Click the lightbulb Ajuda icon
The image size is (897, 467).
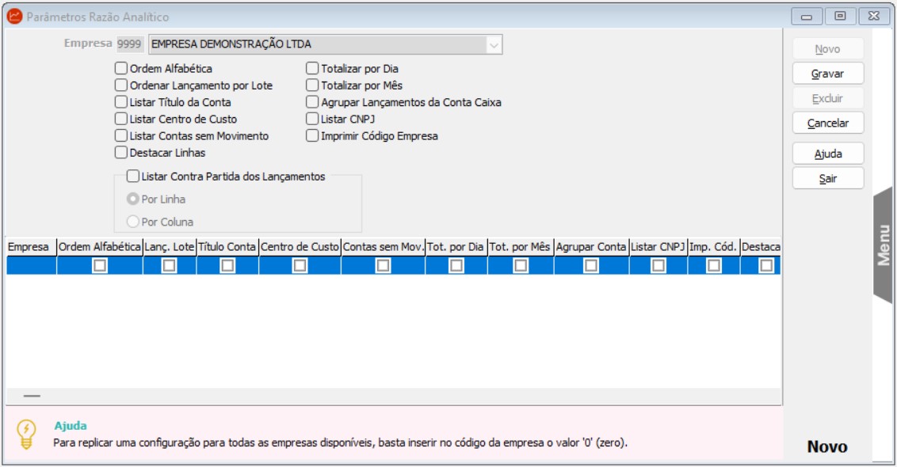[x=26, y=435]
